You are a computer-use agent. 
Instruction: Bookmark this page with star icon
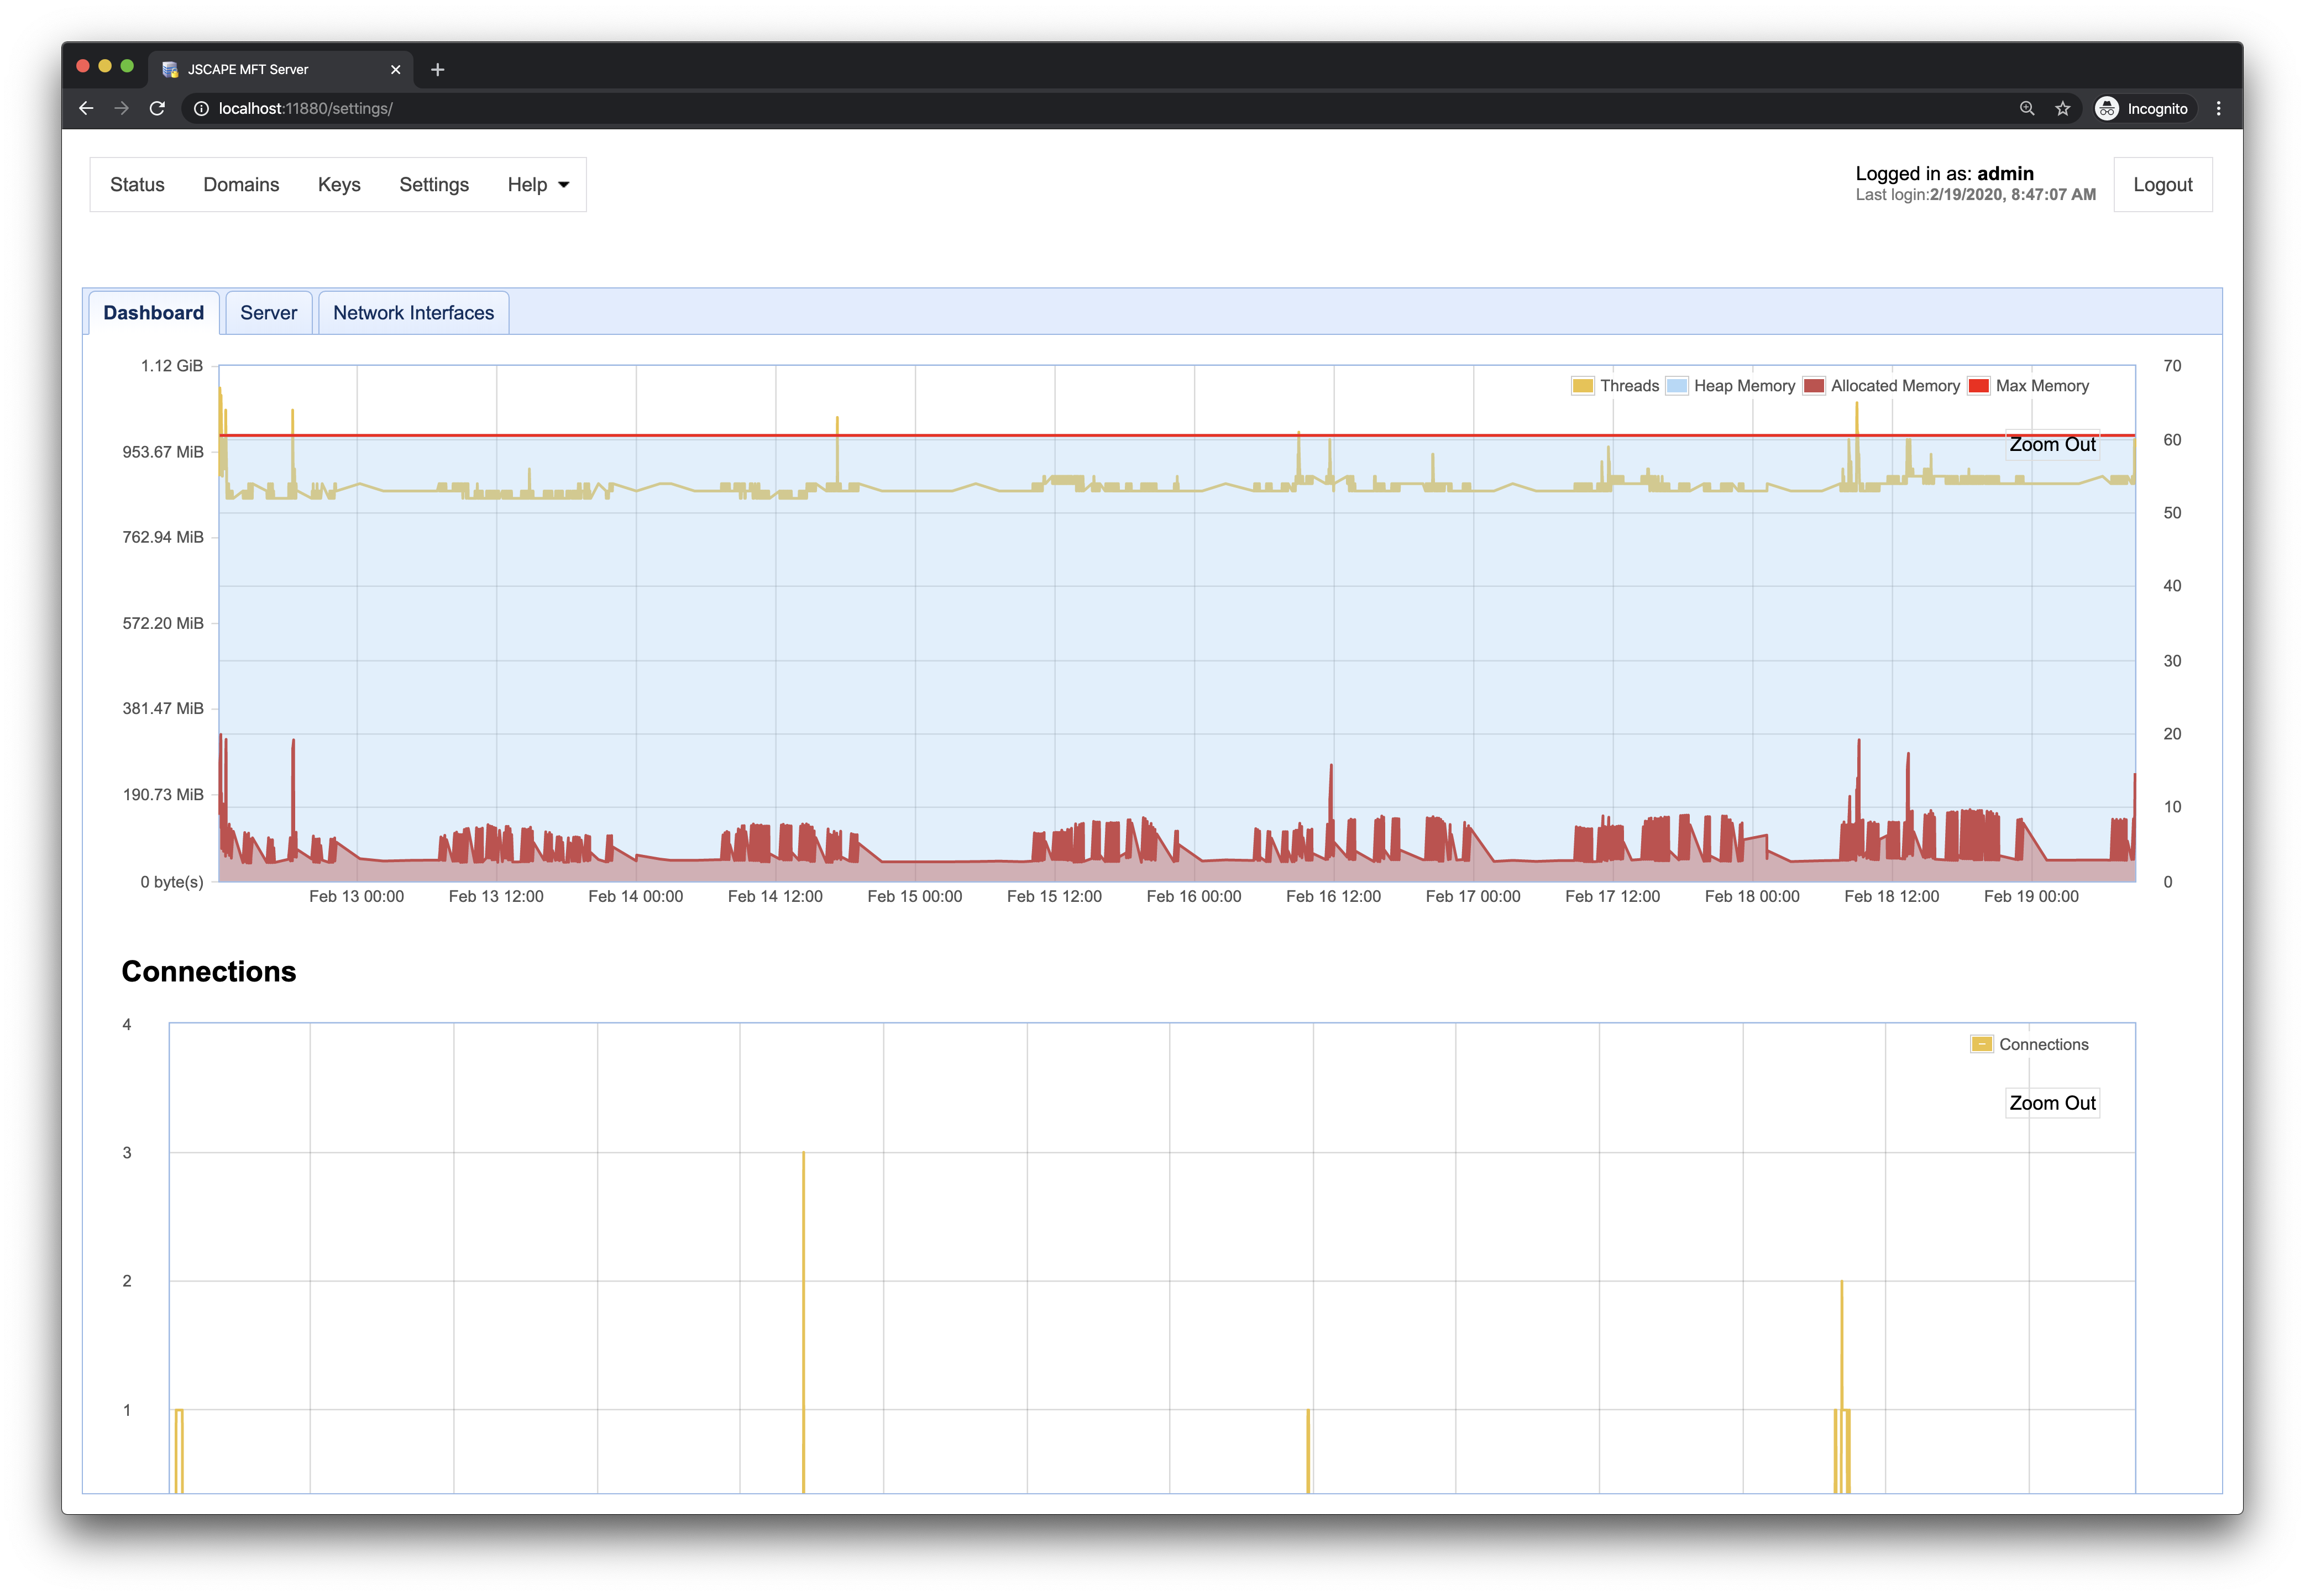2062,108
